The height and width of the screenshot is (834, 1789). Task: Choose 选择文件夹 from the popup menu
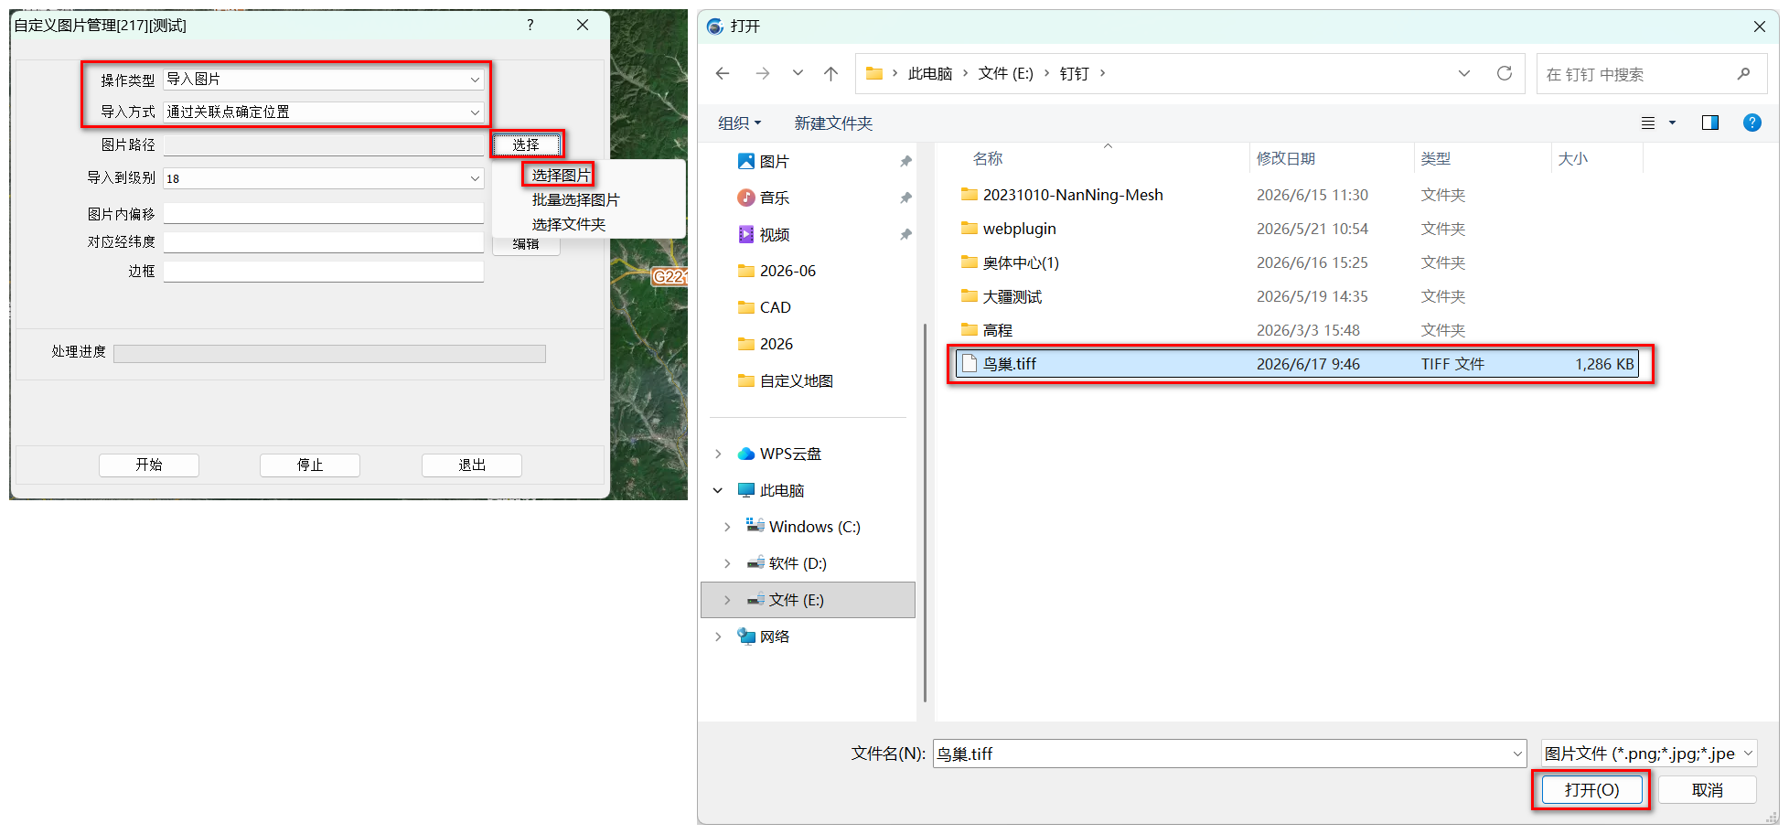[x=568, y=224]
